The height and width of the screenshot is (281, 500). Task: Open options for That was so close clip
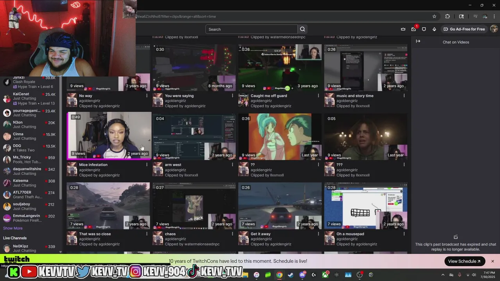pyautogui.click(x=147, y=234)
